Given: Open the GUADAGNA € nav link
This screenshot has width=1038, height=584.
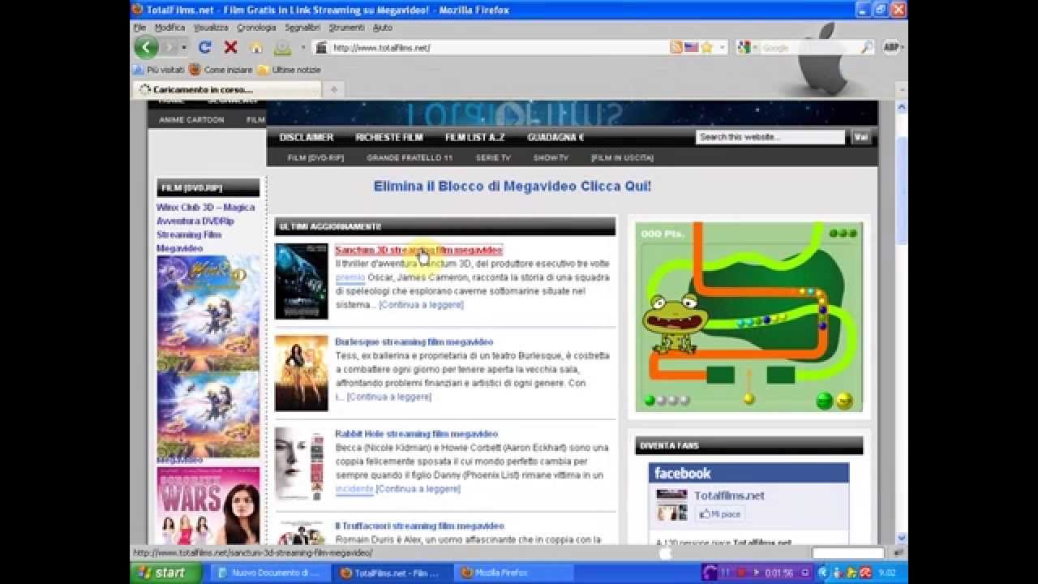Looking at the screenshot, I should coord(555,137).
